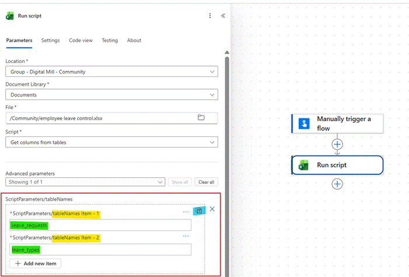Expand the Advanced parameters Showing 1 of 1 dropdown
This screenshot has width=409, height=277.
85,182
